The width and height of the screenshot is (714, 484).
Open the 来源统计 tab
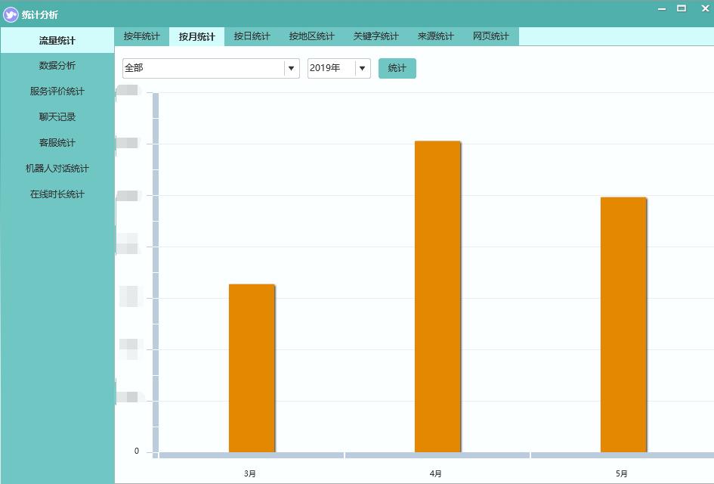[435, 36]
